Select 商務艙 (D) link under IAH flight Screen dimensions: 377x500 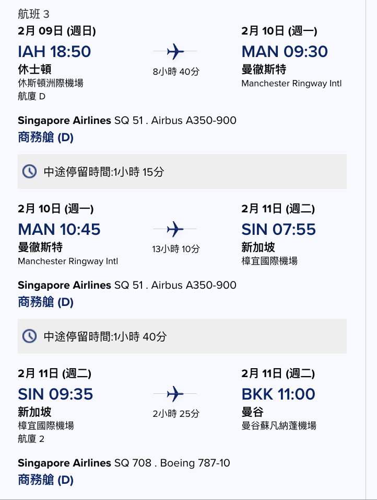[45, 138]
